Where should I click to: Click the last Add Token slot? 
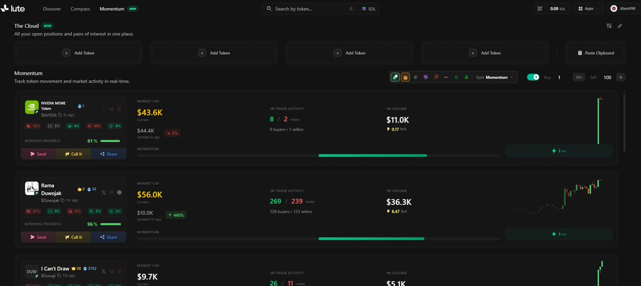coord(485,53)
